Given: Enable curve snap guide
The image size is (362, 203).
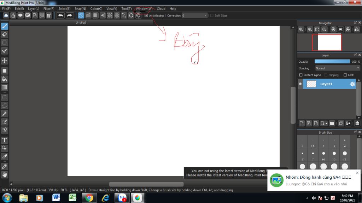Looking at the screenshot, I should [124, 16].
